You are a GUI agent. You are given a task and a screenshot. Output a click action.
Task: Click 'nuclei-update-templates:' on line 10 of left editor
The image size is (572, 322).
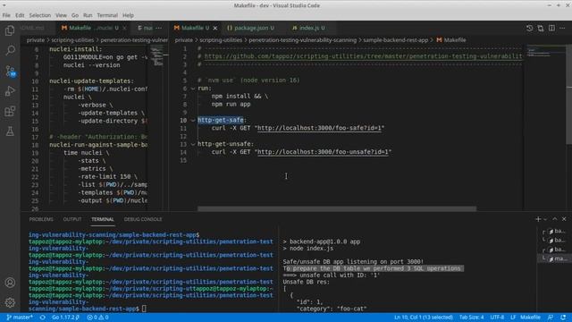pos(91,81)
